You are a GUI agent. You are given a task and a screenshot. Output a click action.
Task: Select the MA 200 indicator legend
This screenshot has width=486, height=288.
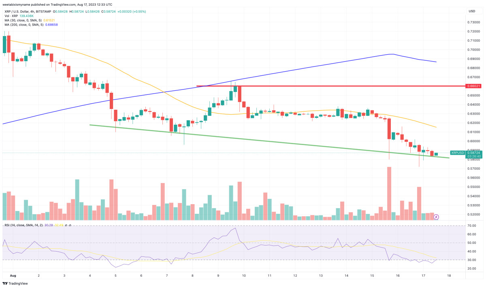tap(27, 25)
